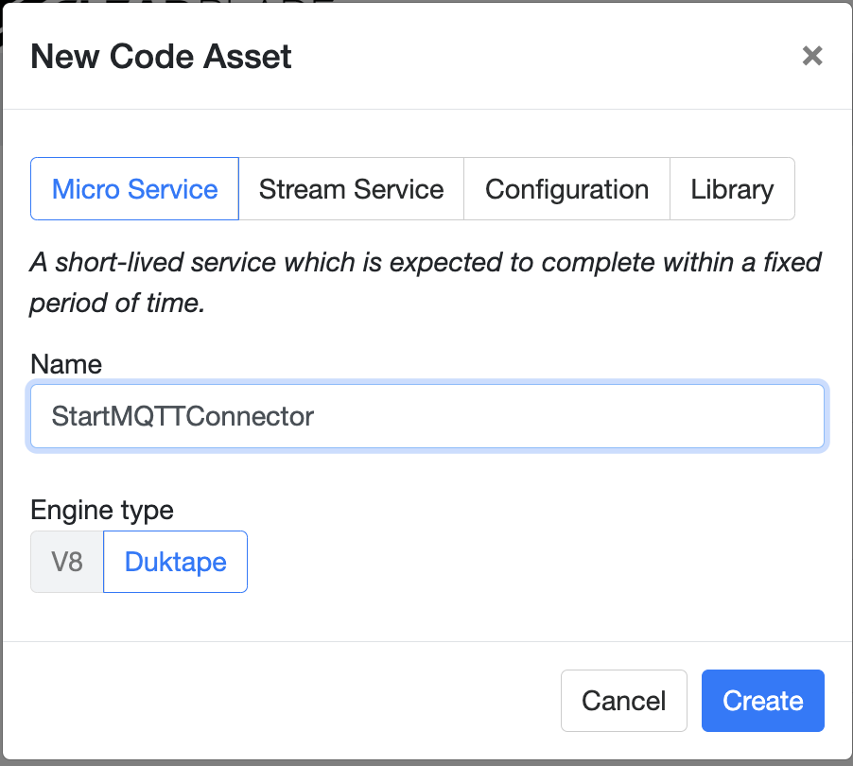View Library assets by clicking its tab
This screenshot has width=853, height=766.
[732, 188]
